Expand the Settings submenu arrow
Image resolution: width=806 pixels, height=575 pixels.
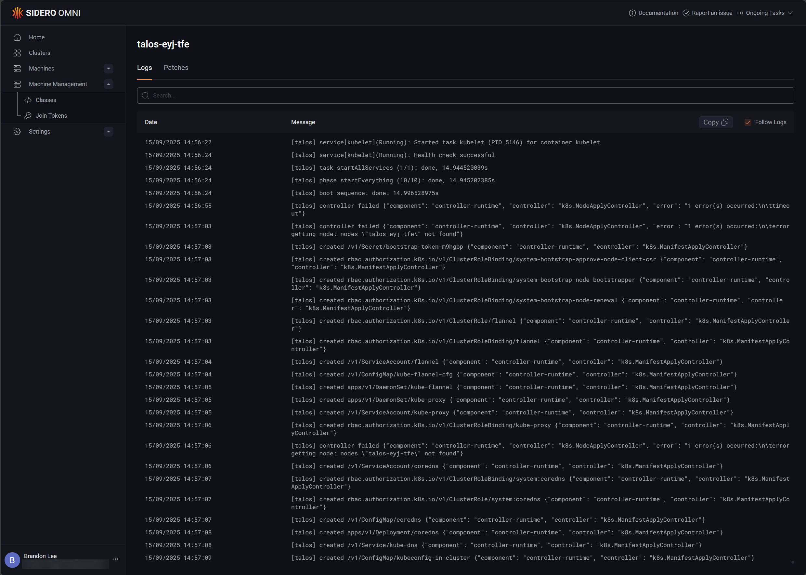tap(108, 131)
